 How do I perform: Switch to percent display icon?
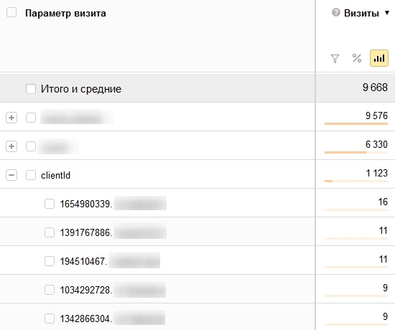click(357, 58)
